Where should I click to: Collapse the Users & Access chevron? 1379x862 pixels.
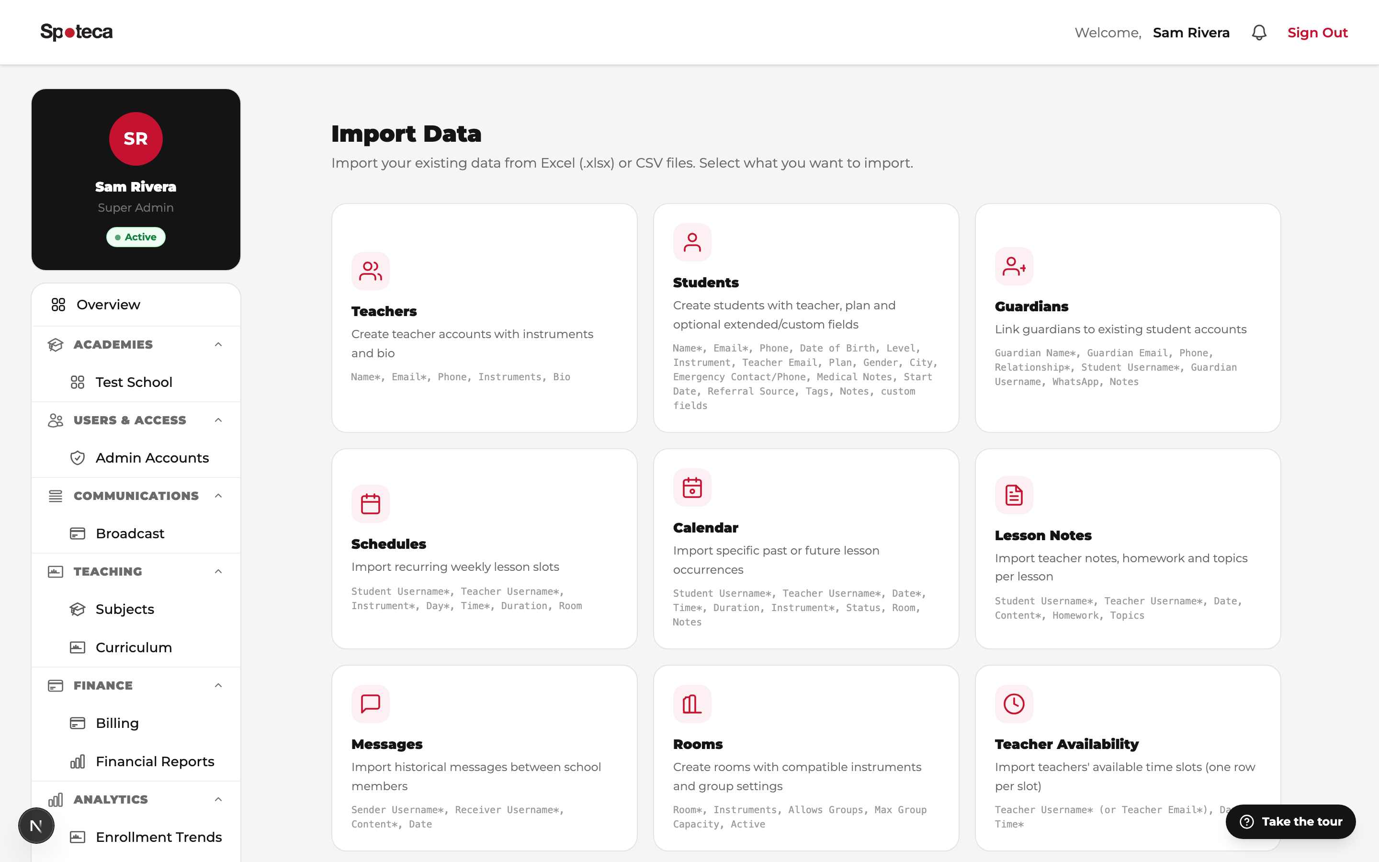(x=218, y=420)
